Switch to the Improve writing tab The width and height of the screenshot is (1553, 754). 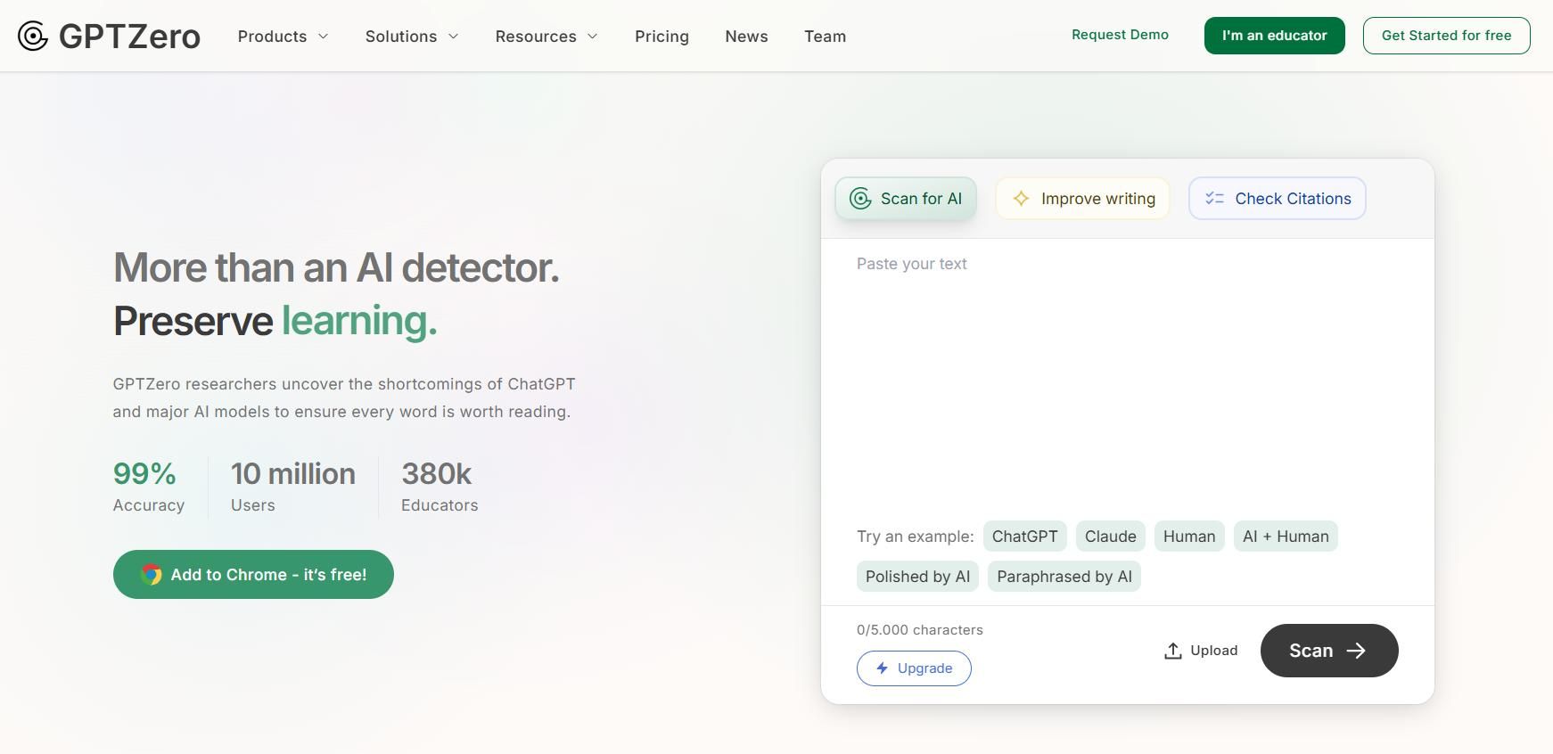tap(1082, 199)
